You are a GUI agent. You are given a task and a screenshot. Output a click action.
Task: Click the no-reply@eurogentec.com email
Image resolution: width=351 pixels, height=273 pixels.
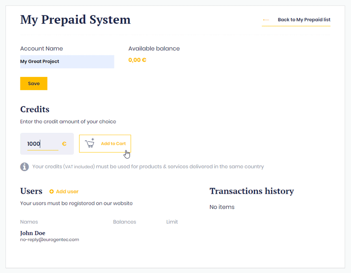coord(50,240)
